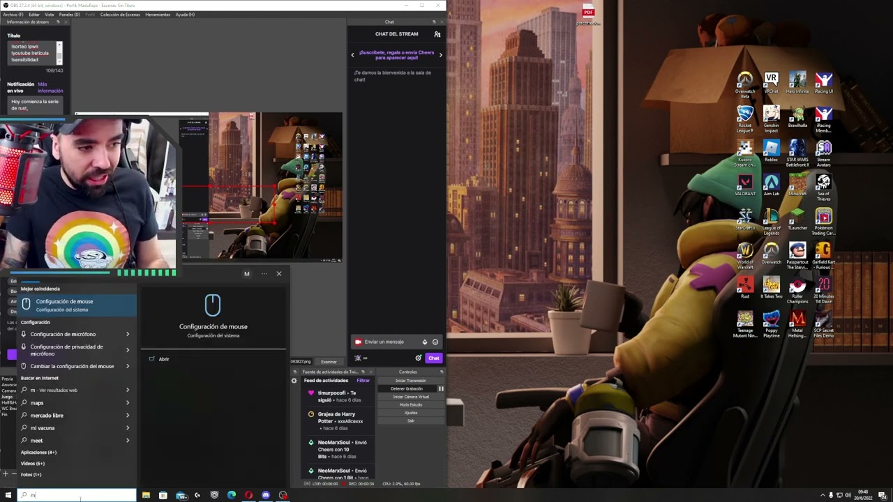Open the Archivo menu in OBS
This screenshot has width=893, height=502.
tap(13, 15)
